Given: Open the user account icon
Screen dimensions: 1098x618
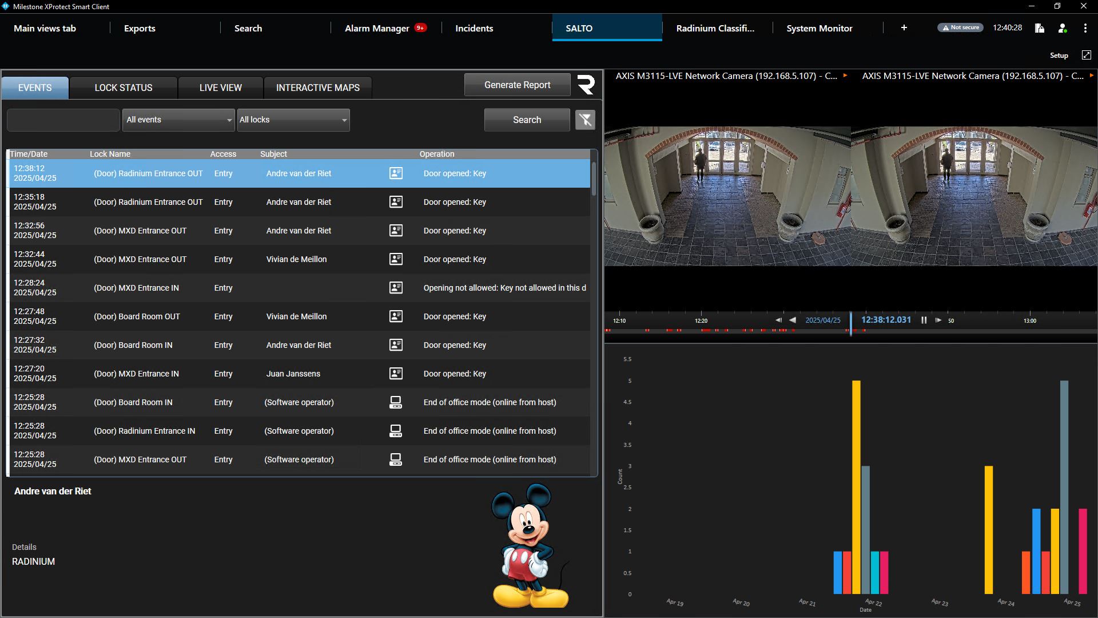Looking at the screenshot, I should [1063, 28].
